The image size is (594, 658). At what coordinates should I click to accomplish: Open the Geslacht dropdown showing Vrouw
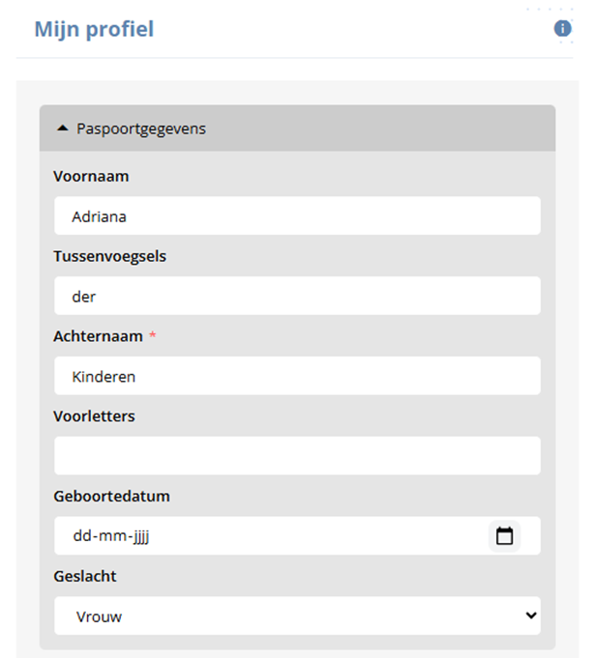pyautogui.click(x=290, y=616)
